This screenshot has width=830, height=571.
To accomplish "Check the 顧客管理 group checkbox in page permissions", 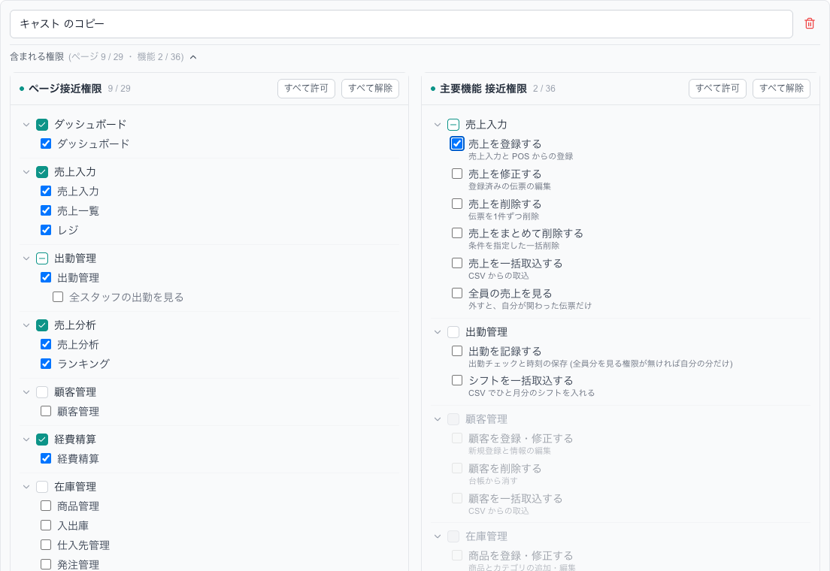I will (42, 392).
